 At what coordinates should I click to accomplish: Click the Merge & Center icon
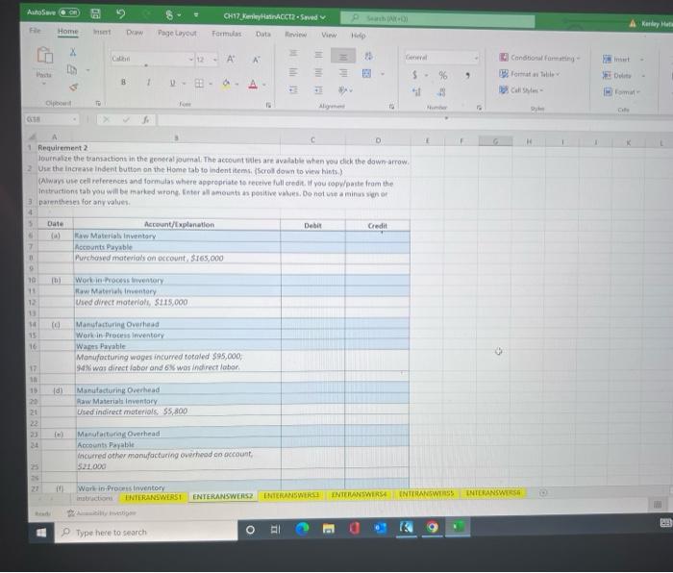coord(366,73)
